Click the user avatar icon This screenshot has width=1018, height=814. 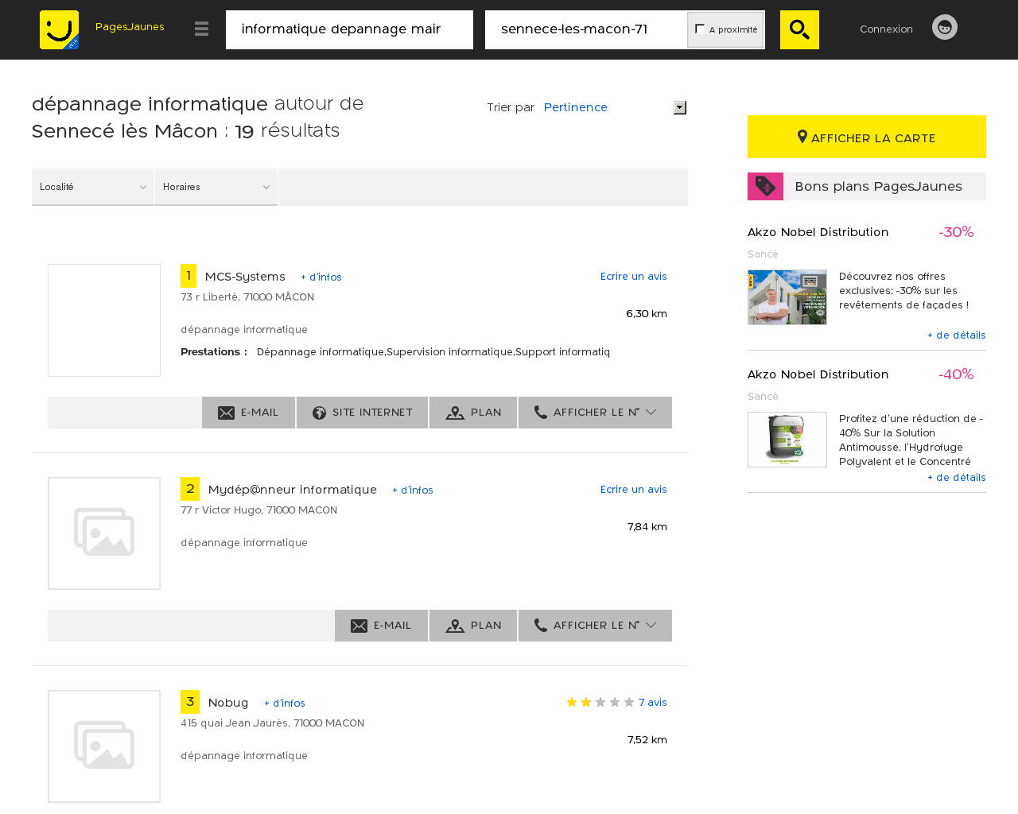[x=945, y=27]
